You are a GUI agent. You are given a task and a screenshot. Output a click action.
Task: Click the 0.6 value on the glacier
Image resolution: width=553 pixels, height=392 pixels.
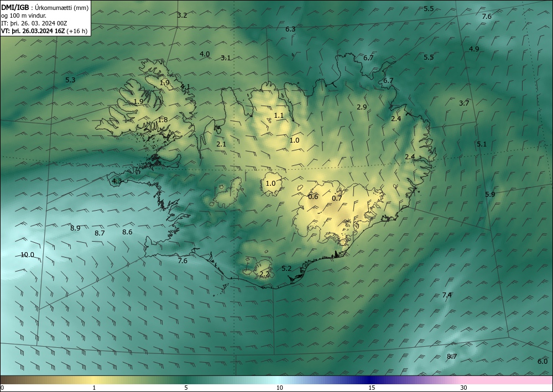click(x=313, y=197)
